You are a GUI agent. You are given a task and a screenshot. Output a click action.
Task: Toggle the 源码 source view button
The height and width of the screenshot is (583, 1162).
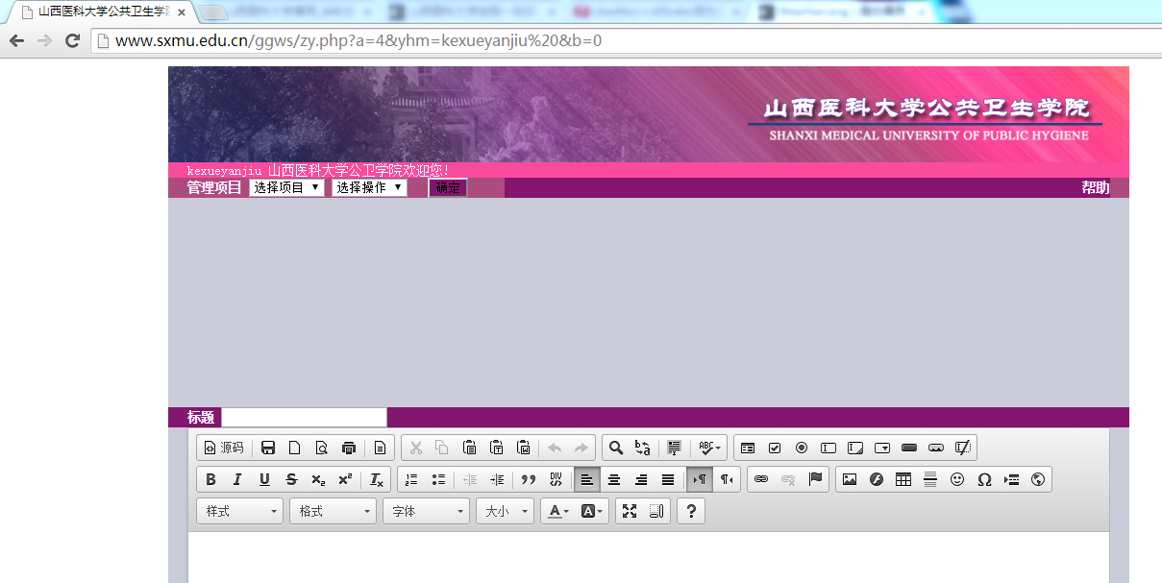223,448
